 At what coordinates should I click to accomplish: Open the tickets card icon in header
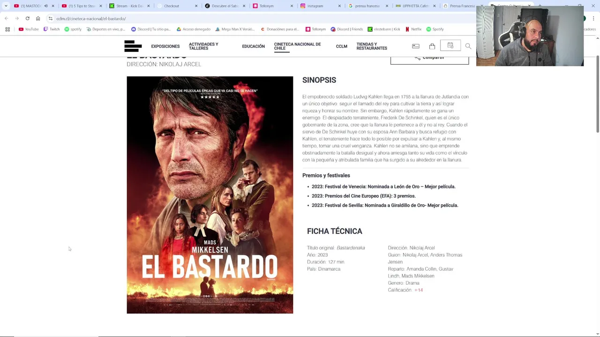(415, 46)
